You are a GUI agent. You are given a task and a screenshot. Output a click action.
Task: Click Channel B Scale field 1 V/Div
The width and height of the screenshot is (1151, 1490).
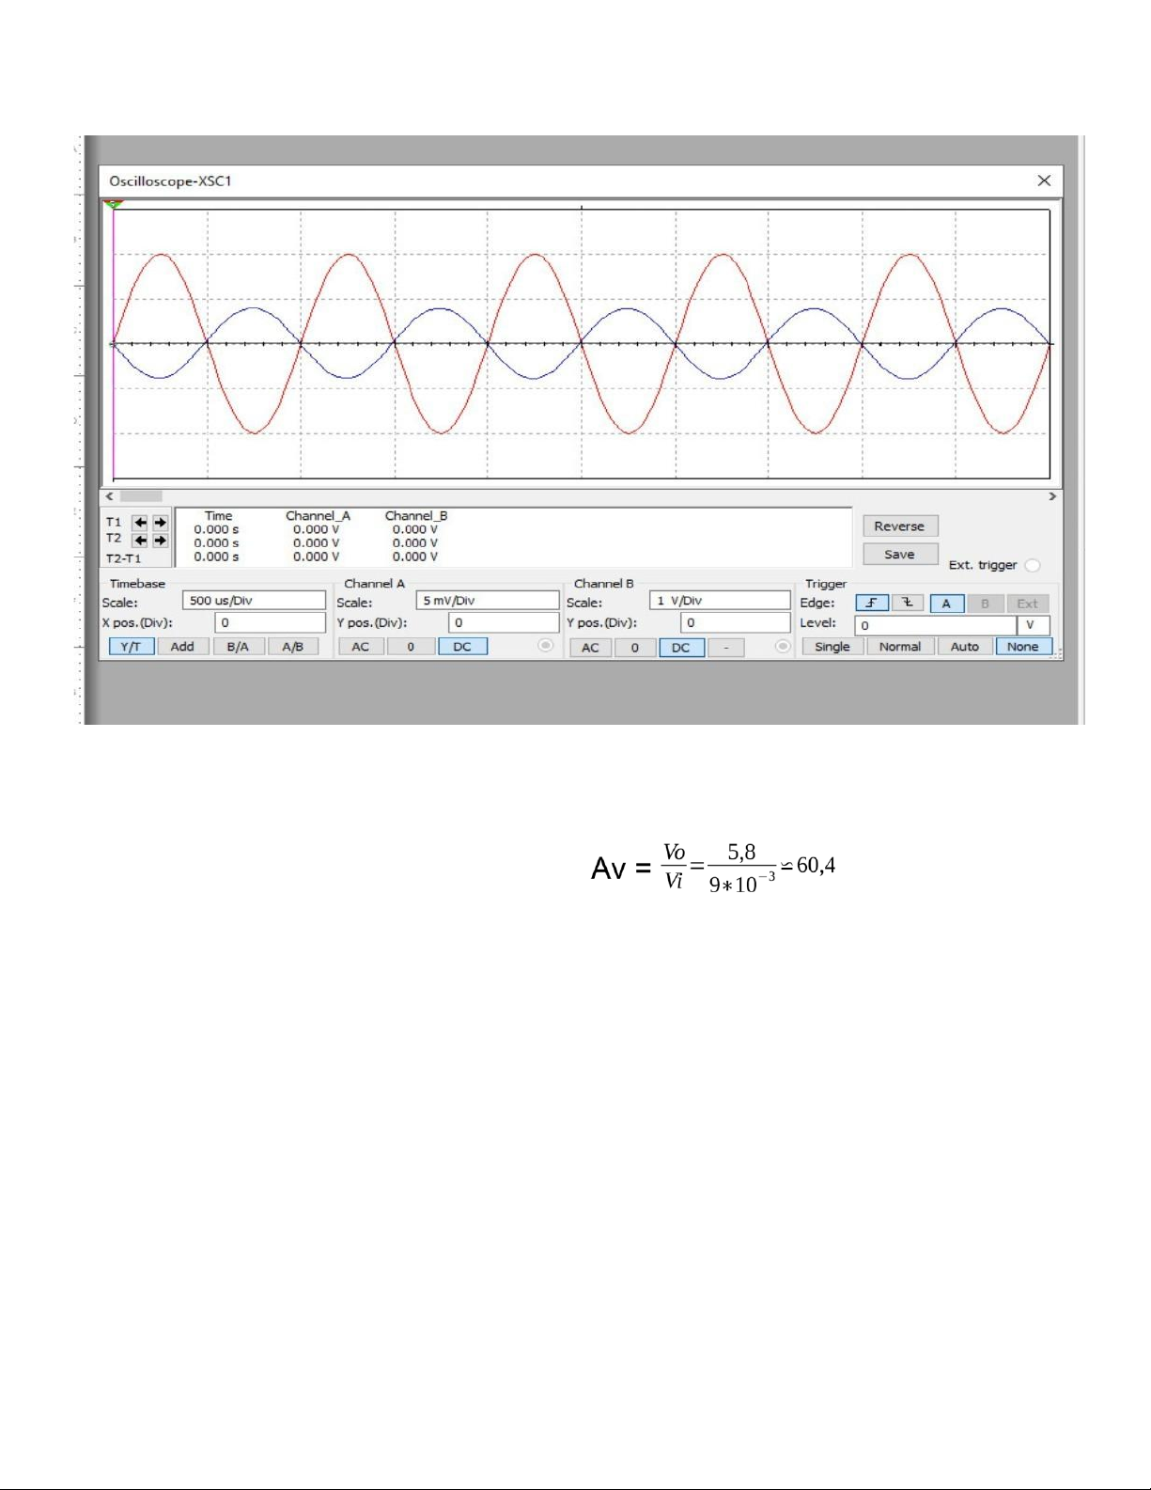pos(720,601)
